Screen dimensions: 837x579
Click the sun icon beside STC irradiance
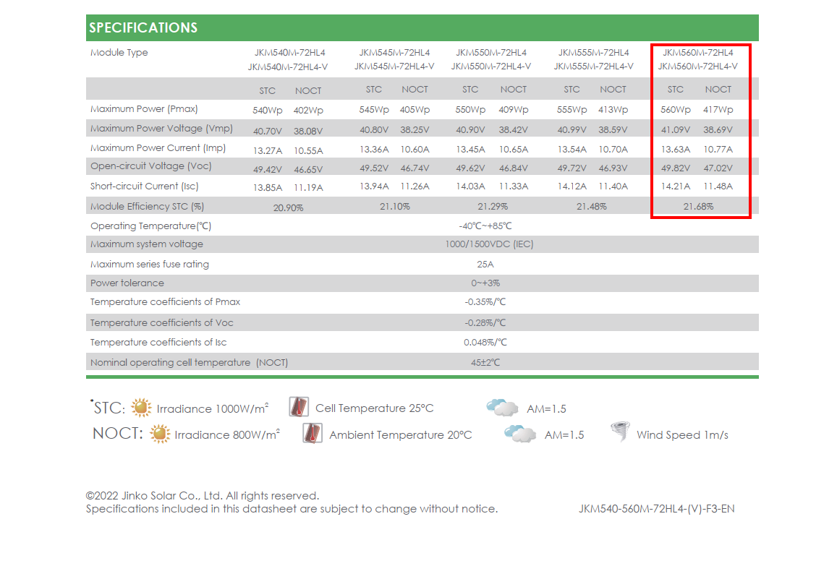142,408
